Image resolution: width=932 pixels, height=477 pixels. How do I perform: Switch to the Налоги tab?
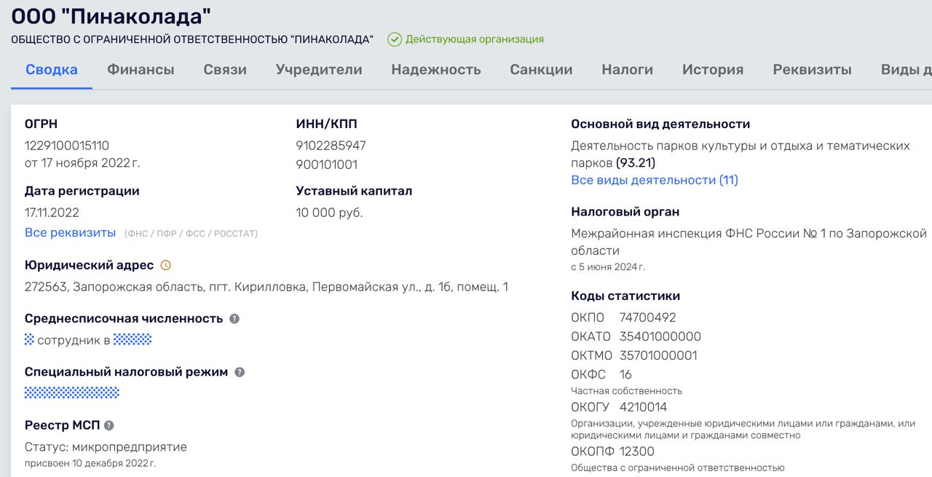pos(627,70)
